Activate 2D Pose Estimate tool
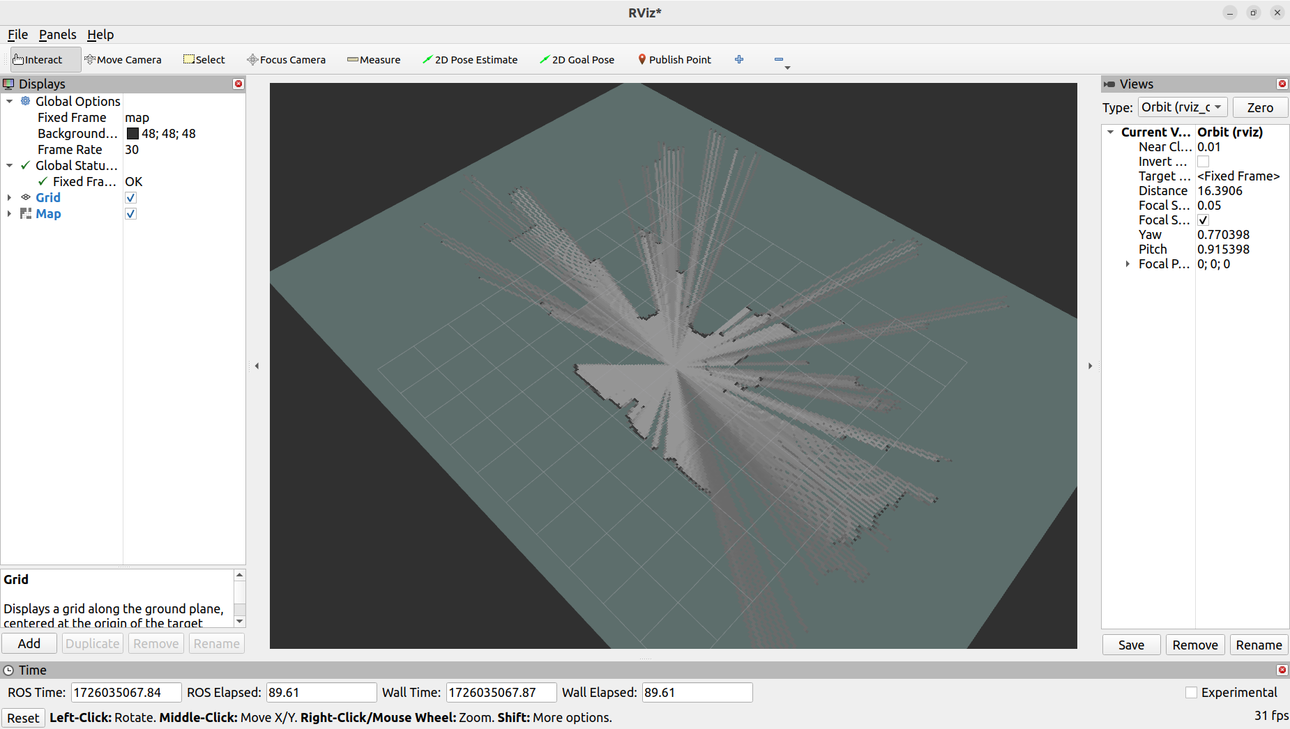 [x=470, y=60]
